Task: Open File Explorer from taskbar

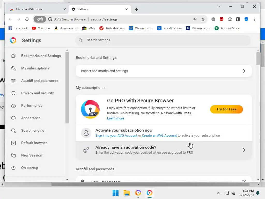Action: [127, 193]
